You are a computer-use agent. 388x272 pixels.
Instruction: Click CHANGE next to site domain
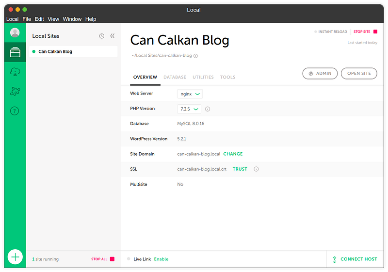[x=233, y=154]
